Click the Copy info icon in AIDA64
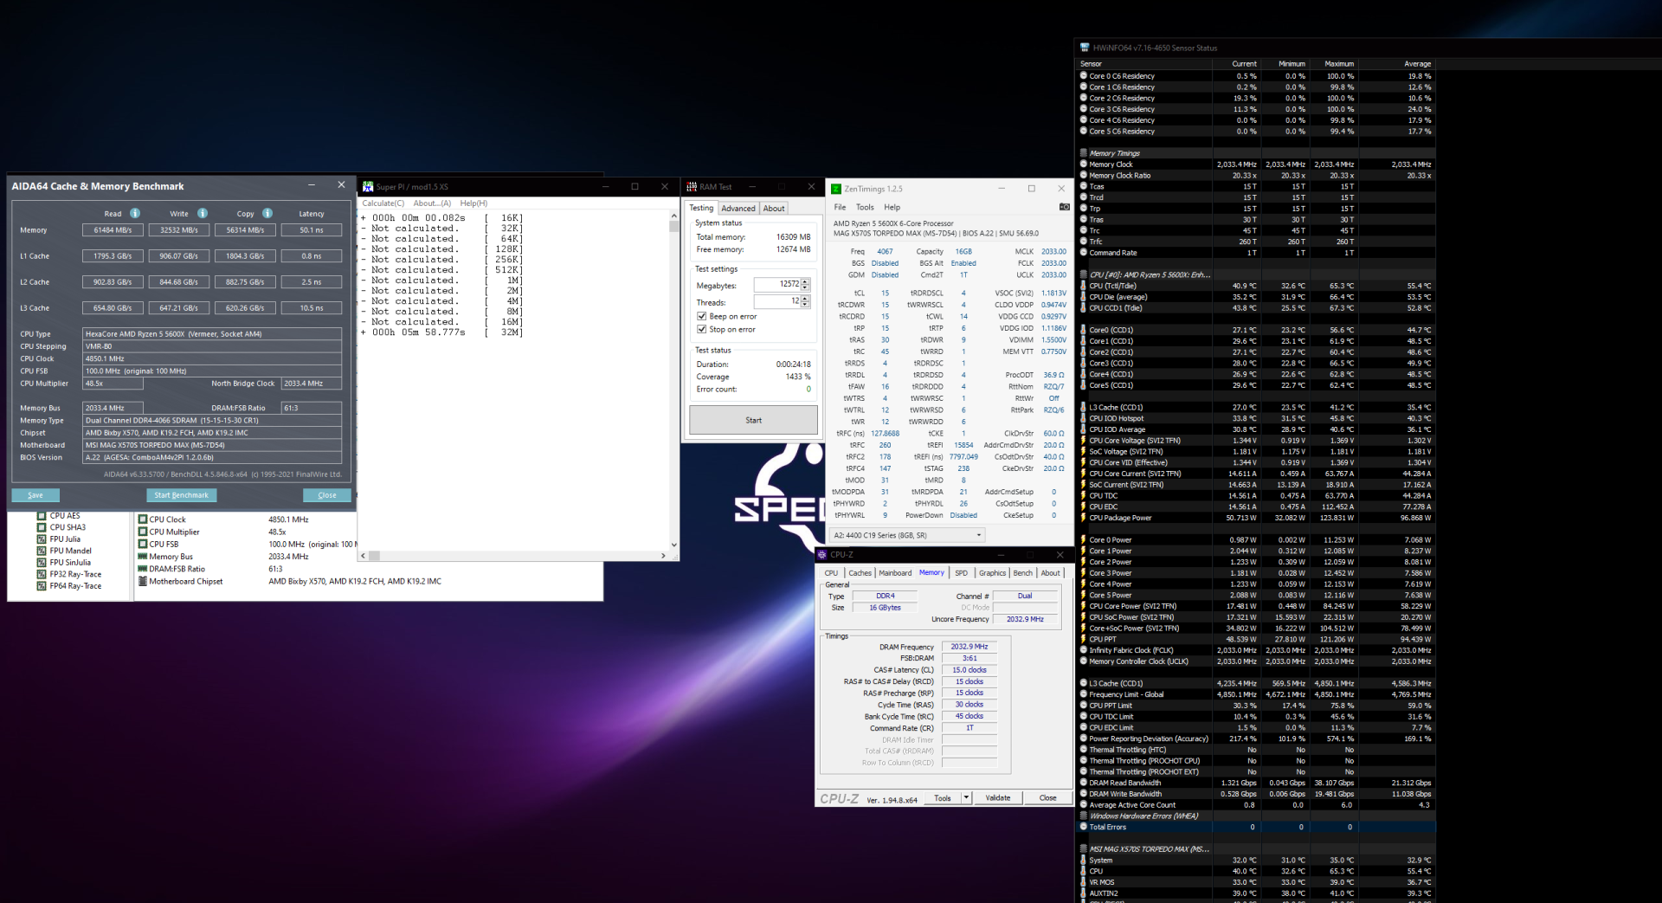The height and width of the screenshot is (903, 1662). click(267, 213)
